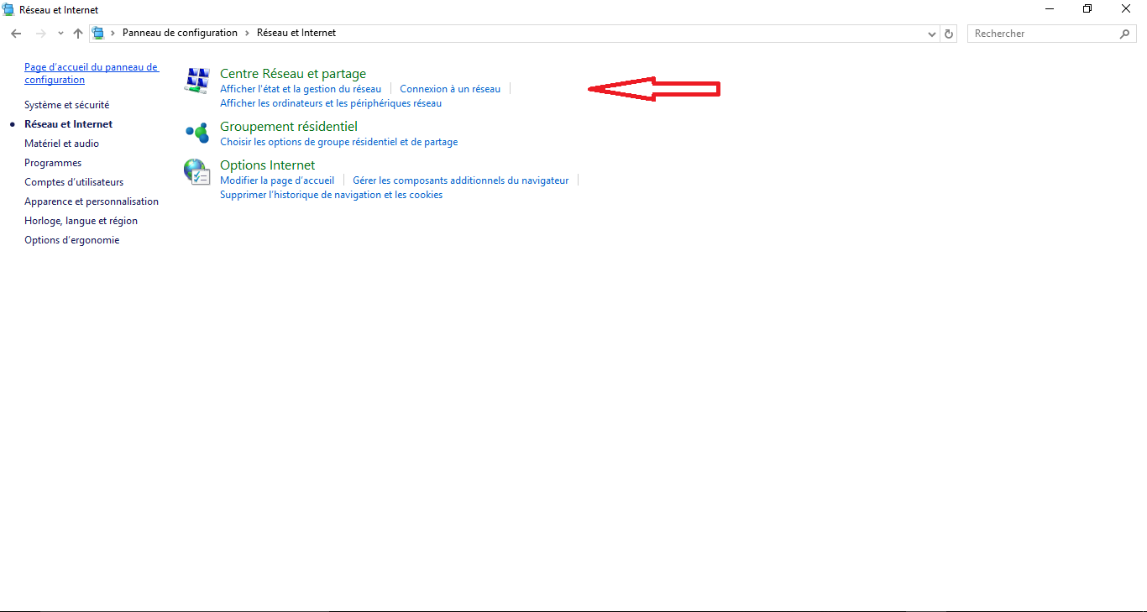1147x612 pixels.
Task: Open Afficher les ordinateurs et les périphériques réseau
Action: point(331,103)
